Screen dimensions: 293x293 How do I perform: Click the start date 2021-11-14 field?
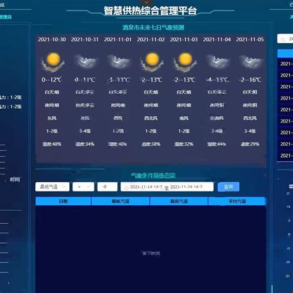click(146, 187)
